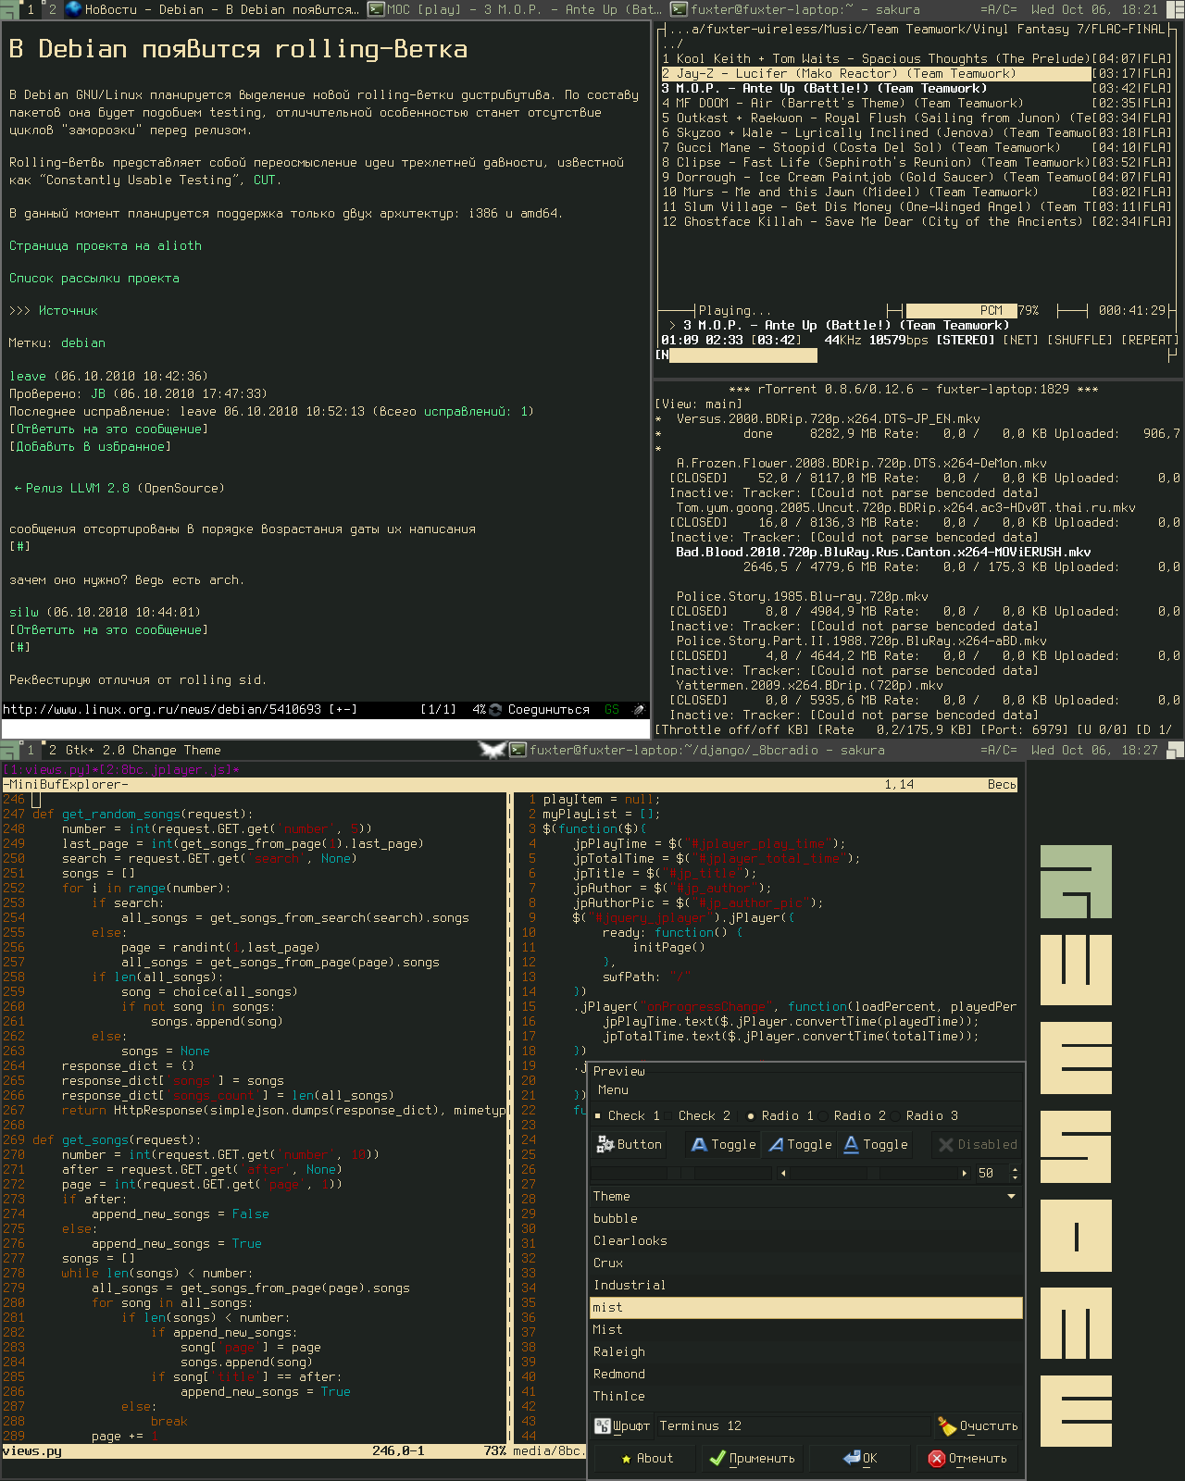1185x1481 pixels.
Task: Click the Шрифт font button
Action: click(622, 1425)
